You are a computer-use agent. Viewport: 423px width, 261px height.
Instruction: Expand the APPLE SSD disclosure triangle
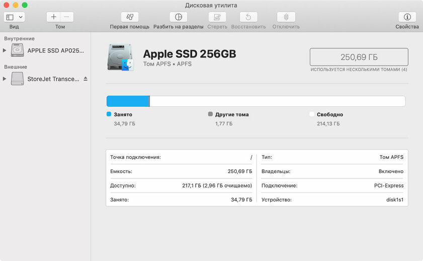(5, 50)
